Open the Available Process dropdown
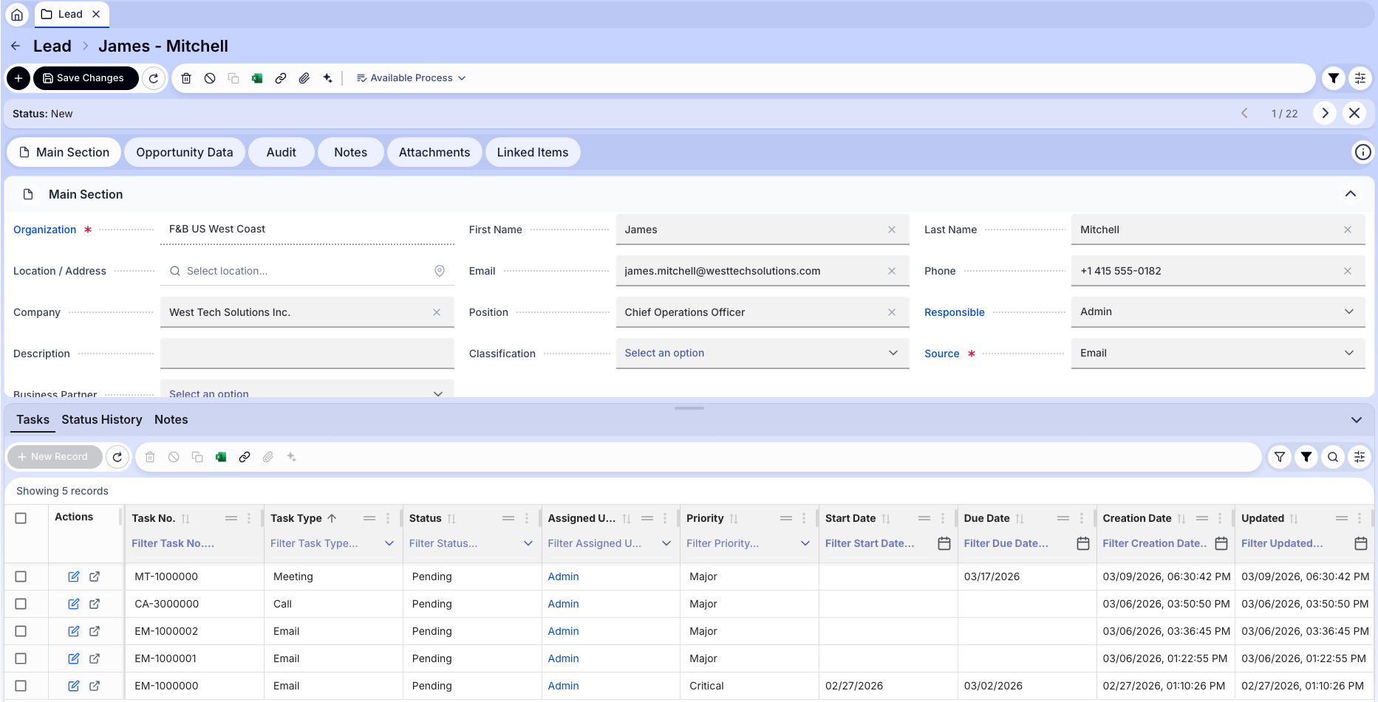 click(411, 78)
